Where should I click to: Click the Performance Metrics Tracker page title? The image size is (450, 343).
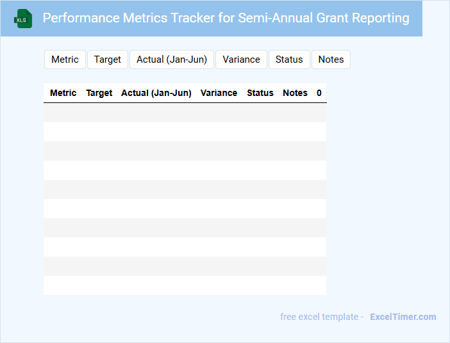(x=226, y=18)
